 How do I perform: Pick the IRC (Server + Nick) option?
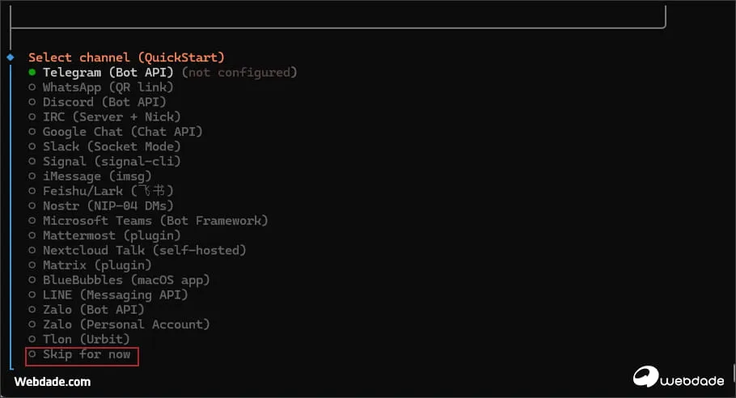point(111,117)
